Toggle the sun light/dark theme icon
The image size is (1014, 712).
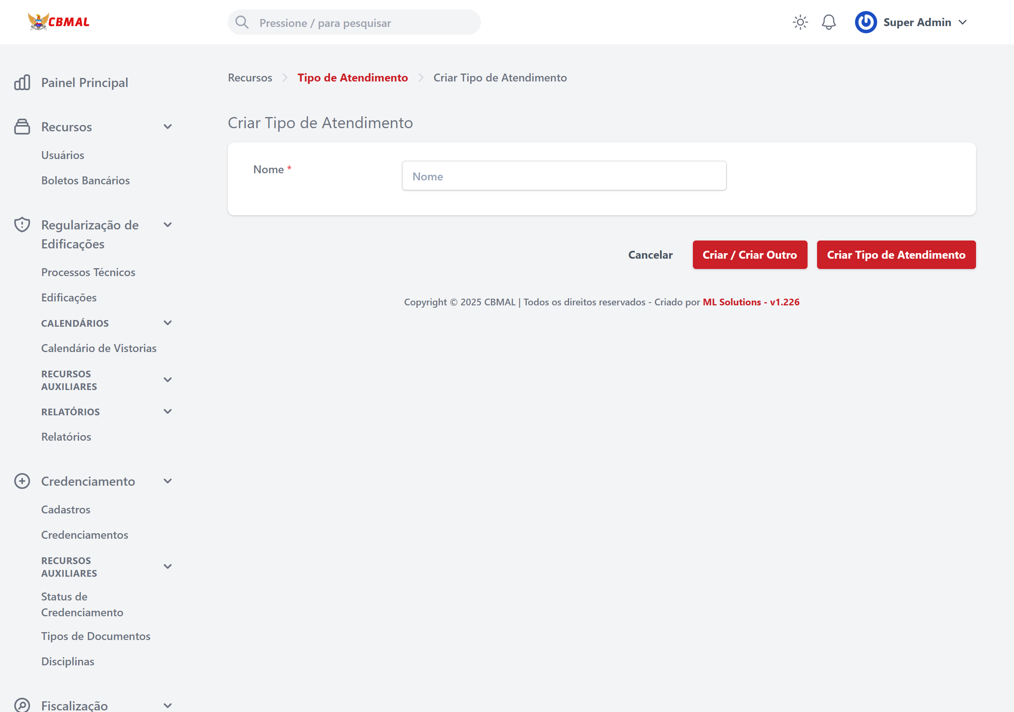click(x=800, y=22)
